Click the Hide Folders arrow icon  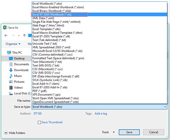[x=6, y=133]
